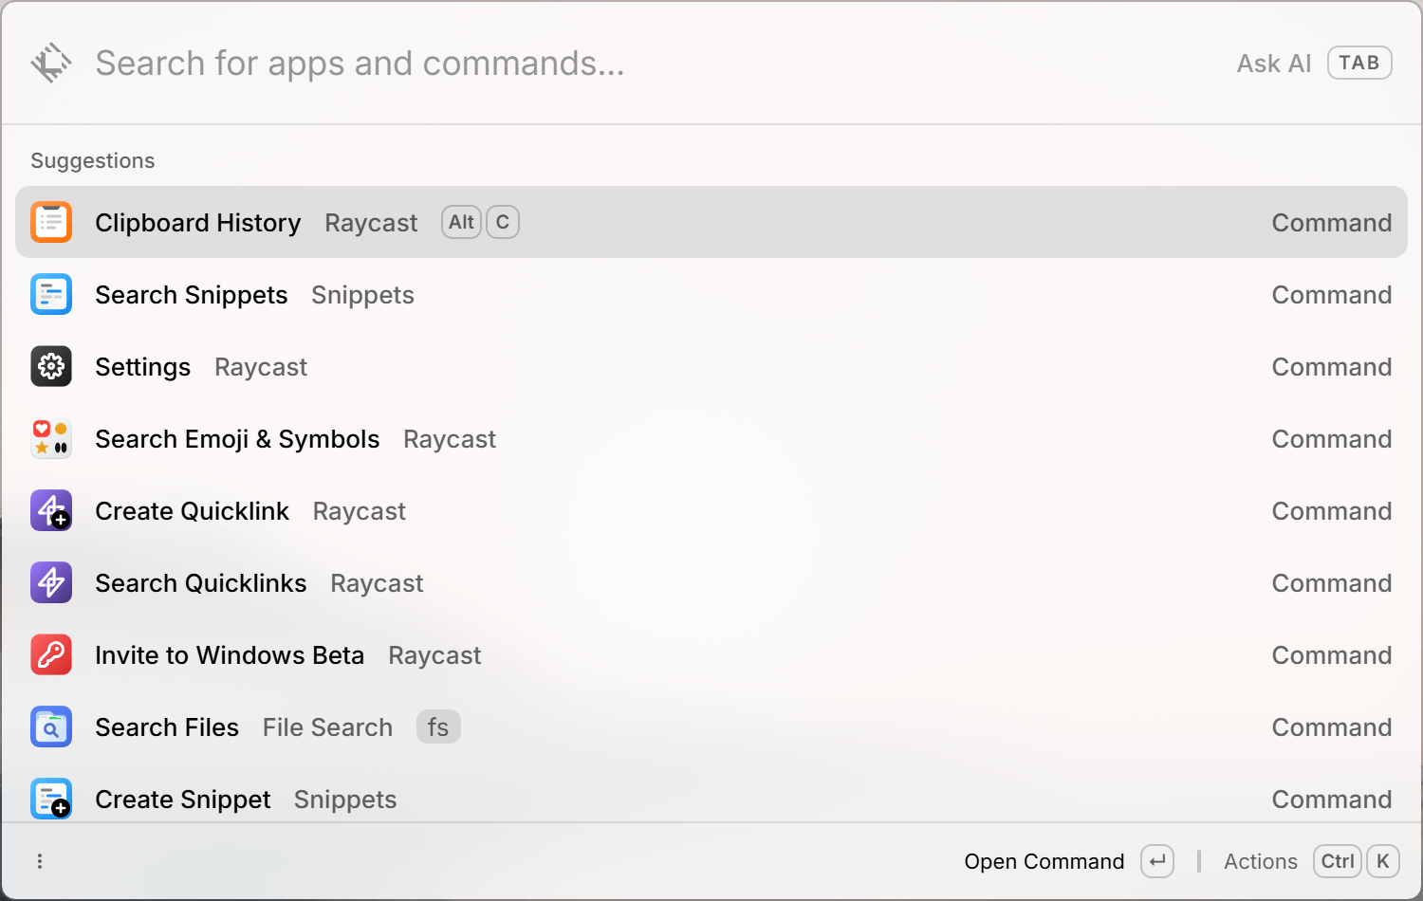The width and height of the screenshot is (1423, 901).
Task: Click the Alt C hotkey badge
Action: click(x=480, y=222)
